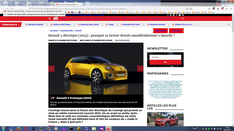
Task: Open the Palestine bookmarks folder
Action: click(x=196, y=12)
